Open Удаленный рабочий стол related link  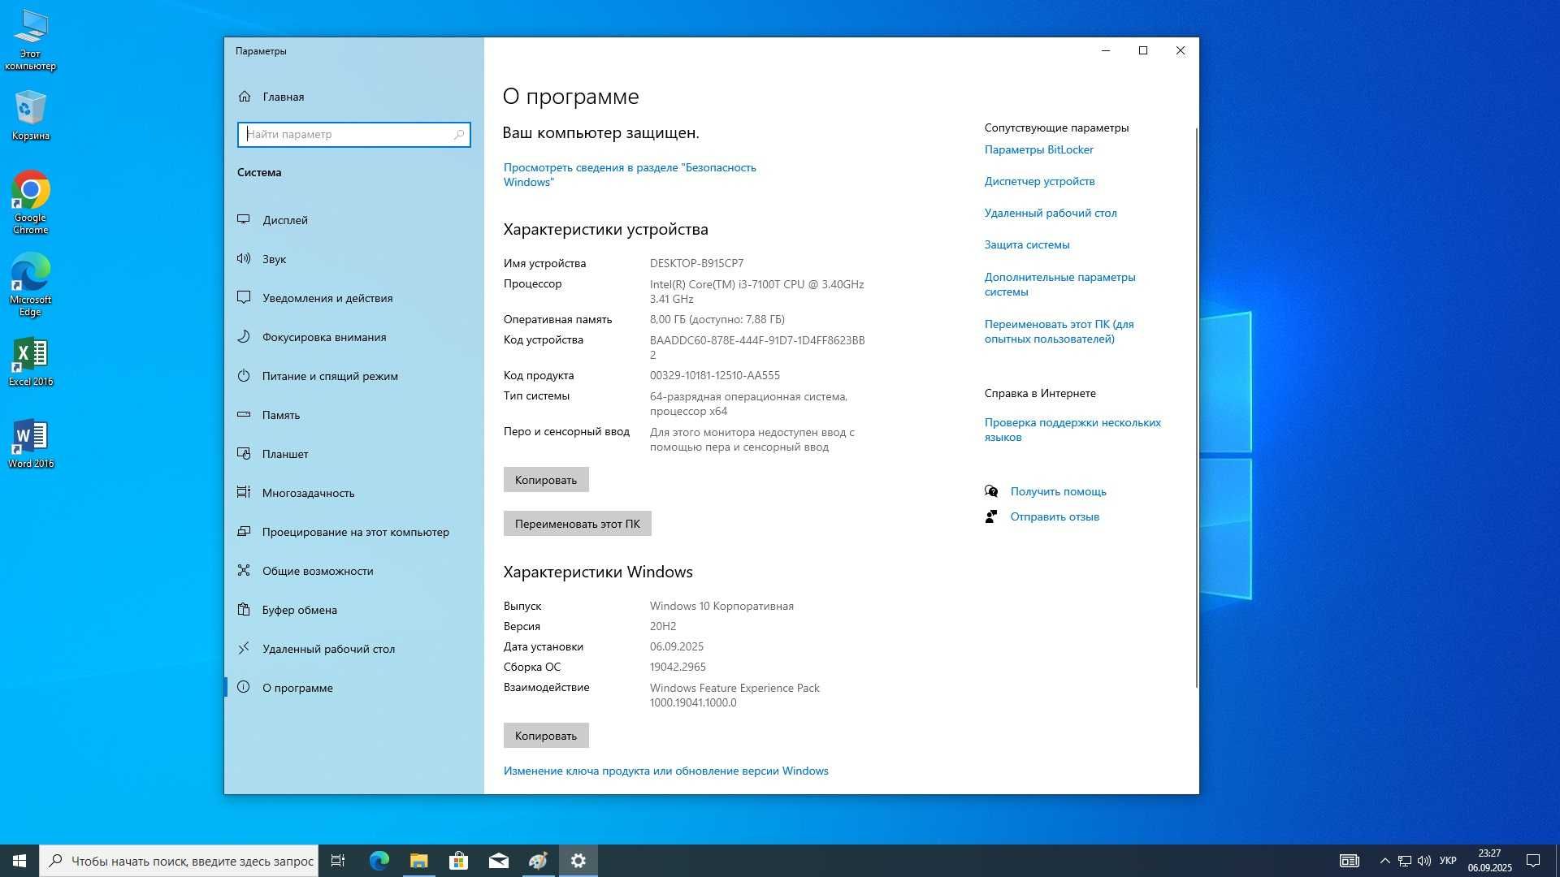[1051, 213]
